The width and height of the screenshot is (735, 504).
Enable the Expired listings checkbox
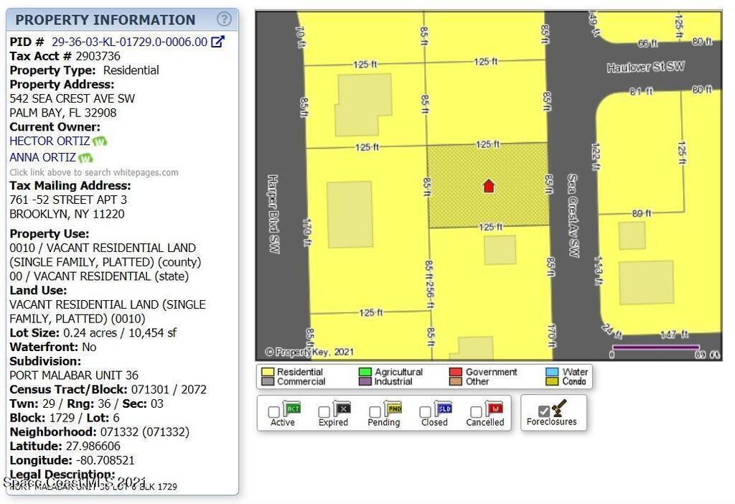click(324, 412)
